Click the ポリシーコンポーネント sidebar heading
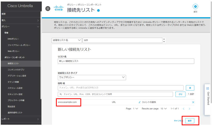Image resolution: width=212 pixels, height=126 pixels. click(x=15, y=57)
